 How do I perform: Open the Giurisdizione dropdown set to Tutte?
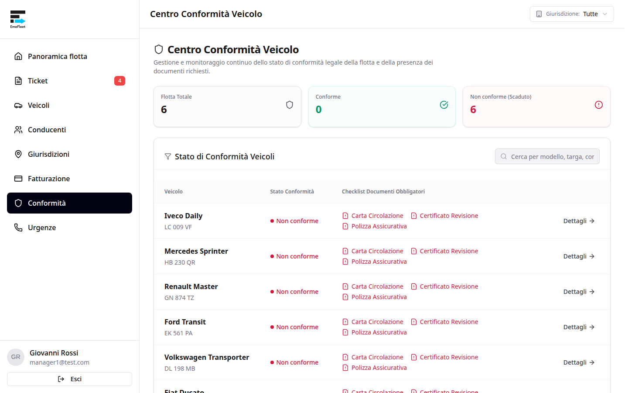click(572, 14)
